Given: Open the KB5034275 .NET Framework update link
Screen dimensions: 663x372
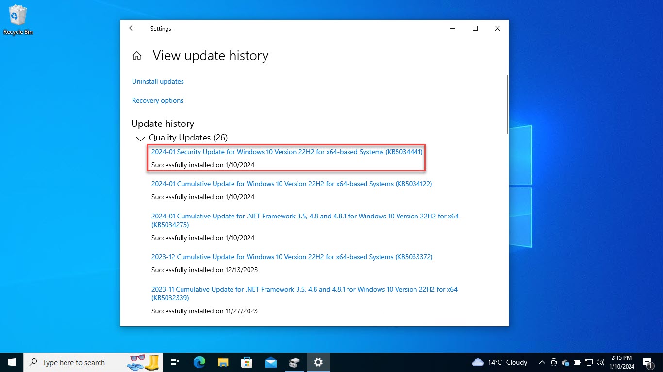Looking at the screenshot, I should coord(305,220).
